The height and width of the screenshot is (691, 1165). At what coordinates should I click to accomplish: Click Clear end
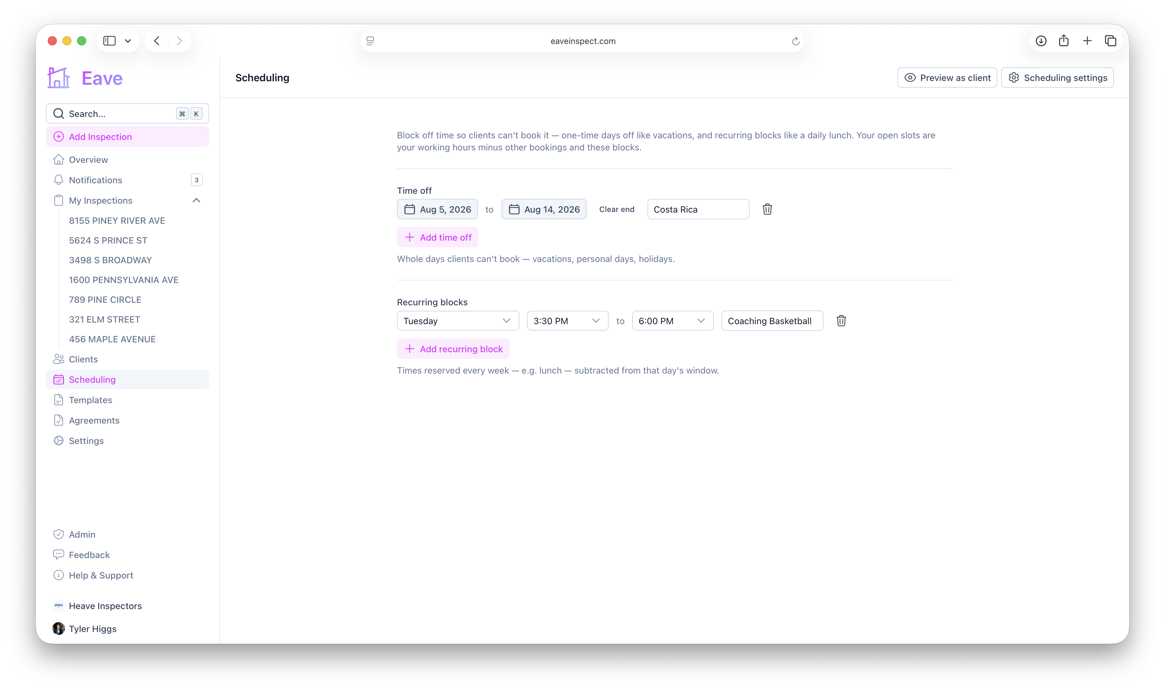(x=617, y=209)
